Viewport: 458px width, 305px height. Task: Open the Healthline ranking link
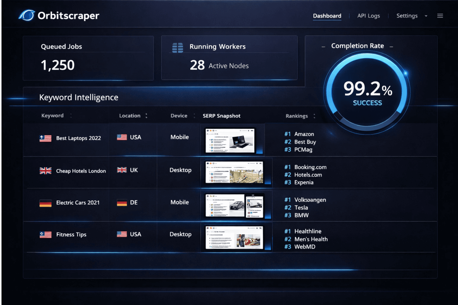(x=308, y=231)
